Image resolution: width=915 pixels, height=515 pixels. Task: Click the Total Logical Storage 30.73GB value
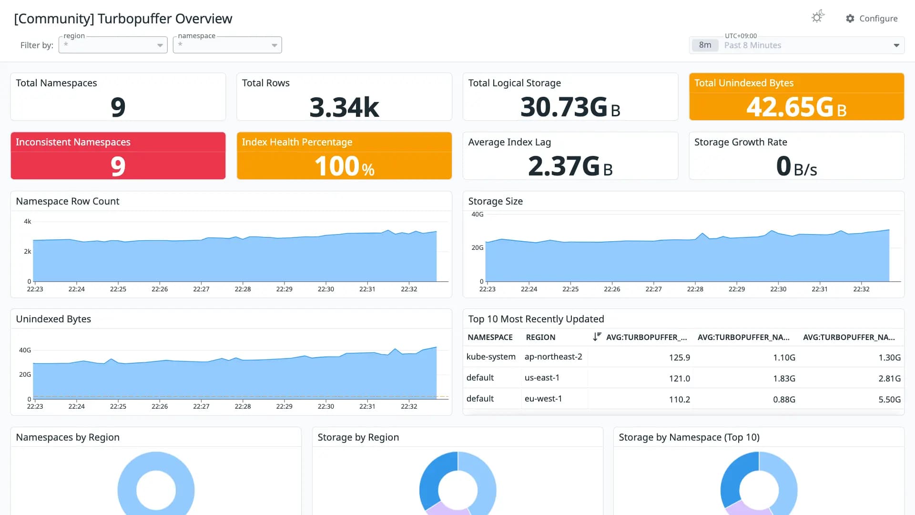[570, 107]
